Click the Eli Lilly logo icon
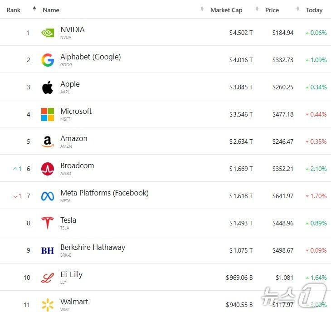 pos(48,278)
